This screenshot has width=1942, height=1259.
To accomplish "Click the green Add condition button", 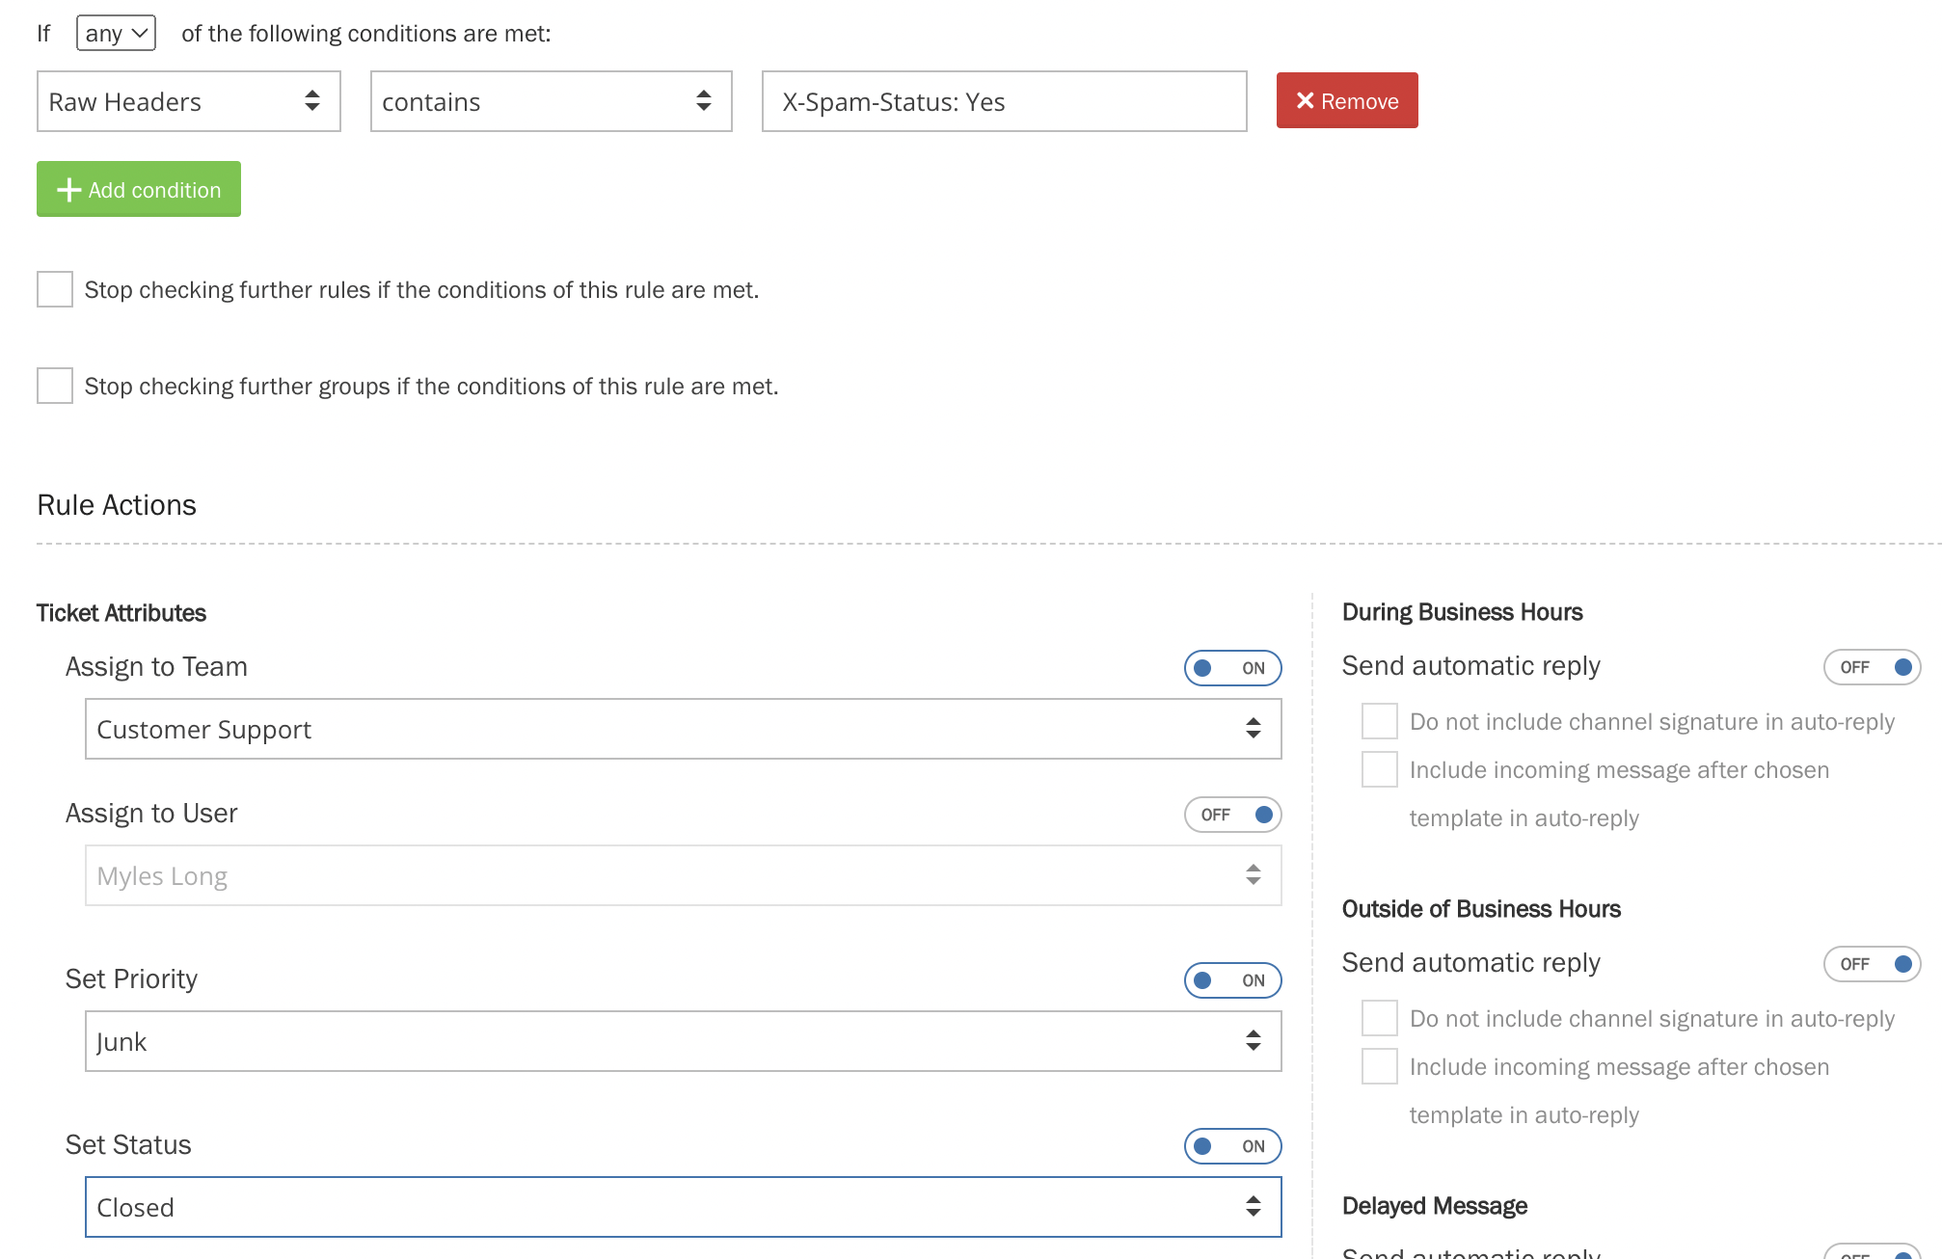I will [139, 189].
